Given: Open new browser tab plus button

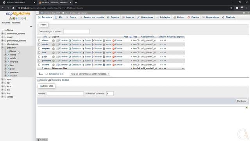Looking at the screenshot, I should [x=76, y=3].
